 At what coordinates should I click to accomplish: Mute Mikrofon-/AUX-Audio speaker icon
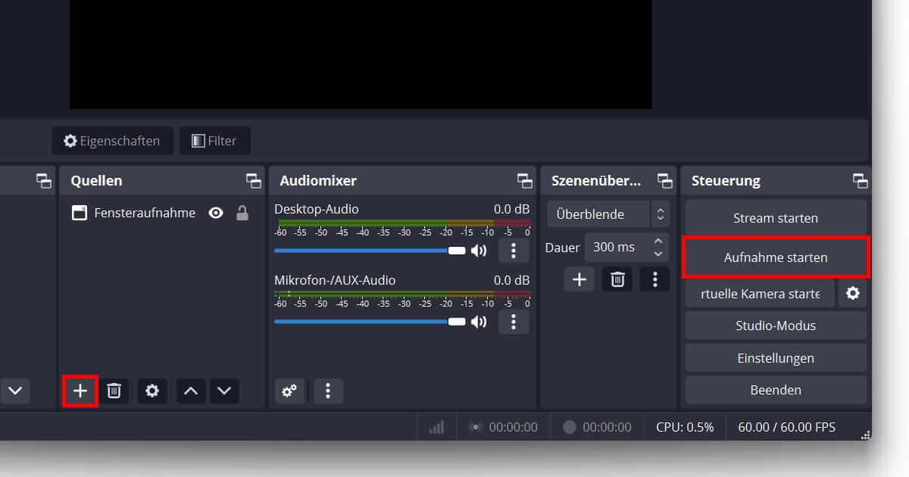pyautogui.click(x=479, y=322)
